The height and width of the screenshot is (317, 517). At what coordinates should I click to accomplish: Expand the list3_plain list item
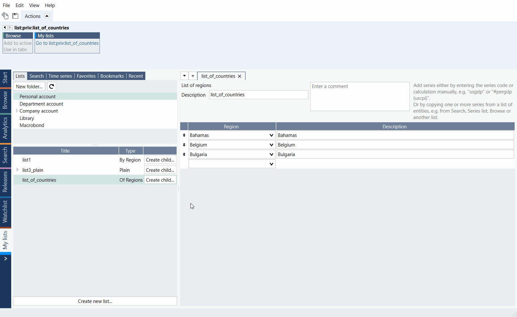(x=18, y=170)
